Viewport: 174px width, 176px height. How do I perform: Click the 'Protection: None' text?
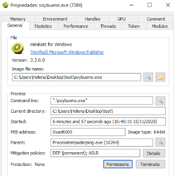pyautogui.click(x=28, y=165)
